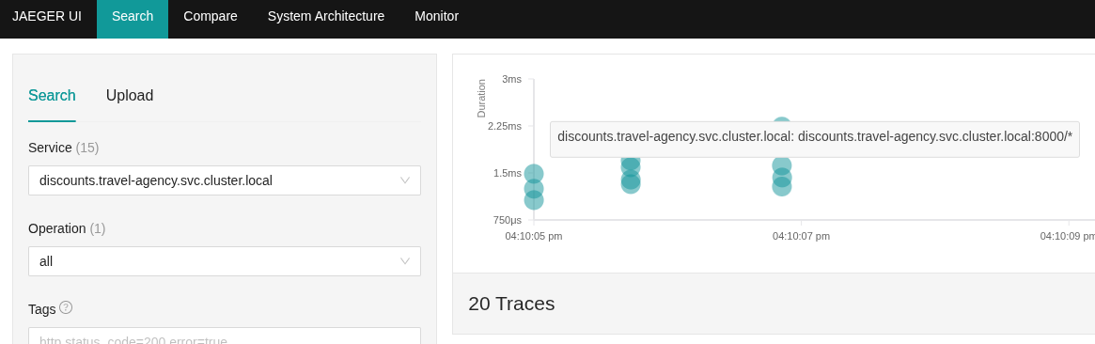Viewport: 1095px width, 344px height.
Task: Click the JAEGER UI logo link
Action: pyautogui.click(x=47, y=16)
